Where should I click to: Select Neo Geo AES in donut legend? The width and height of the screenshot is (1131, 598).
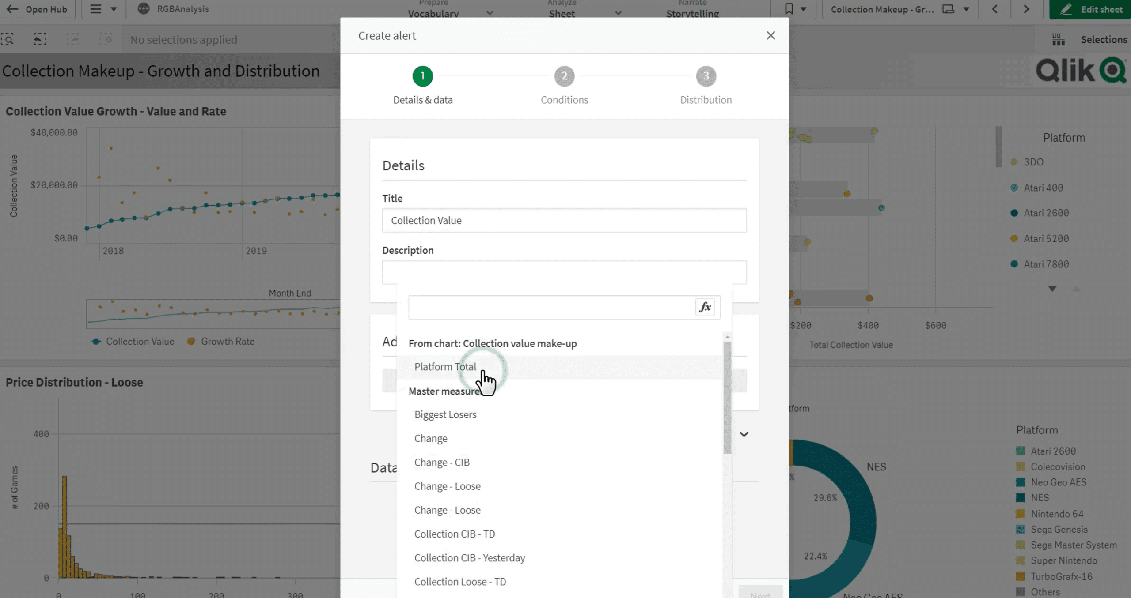click(x=1051, y=482)
